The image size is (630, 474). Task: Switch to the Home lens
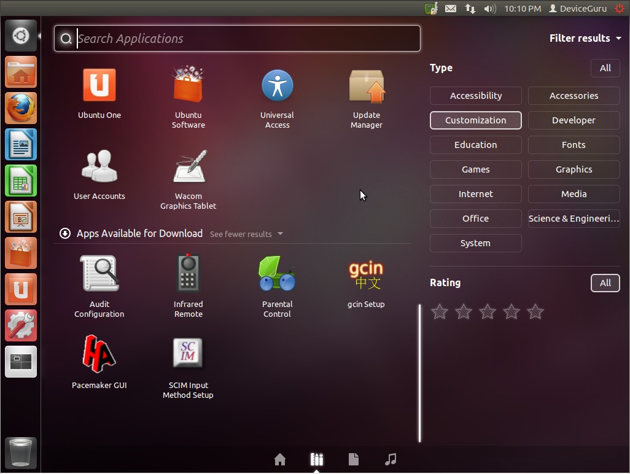pos(280,459)
